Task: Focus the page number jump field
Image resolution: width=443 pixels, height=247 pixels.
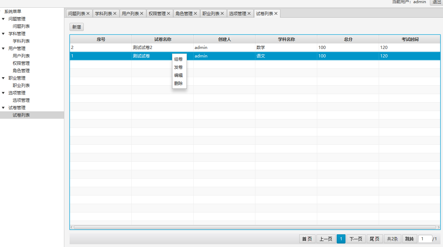Action: 425,239
